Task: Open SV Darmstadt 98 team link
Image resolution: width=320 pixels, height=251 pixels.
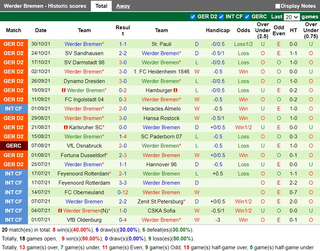Action: (84, 62)
